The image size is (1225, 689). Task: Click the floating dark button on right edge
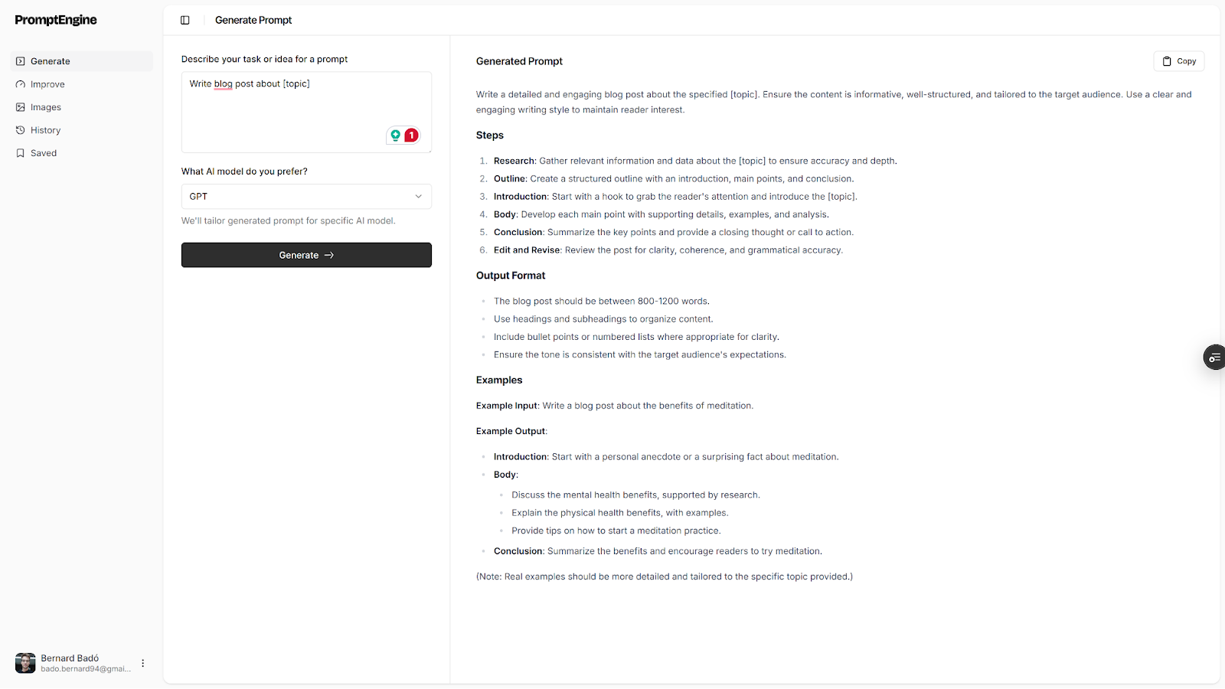tap(1214, 358)
